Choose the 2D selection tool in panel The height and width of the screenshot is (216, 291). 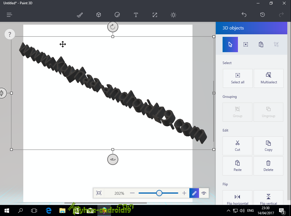pyautogui.click(x=246, y=45)
